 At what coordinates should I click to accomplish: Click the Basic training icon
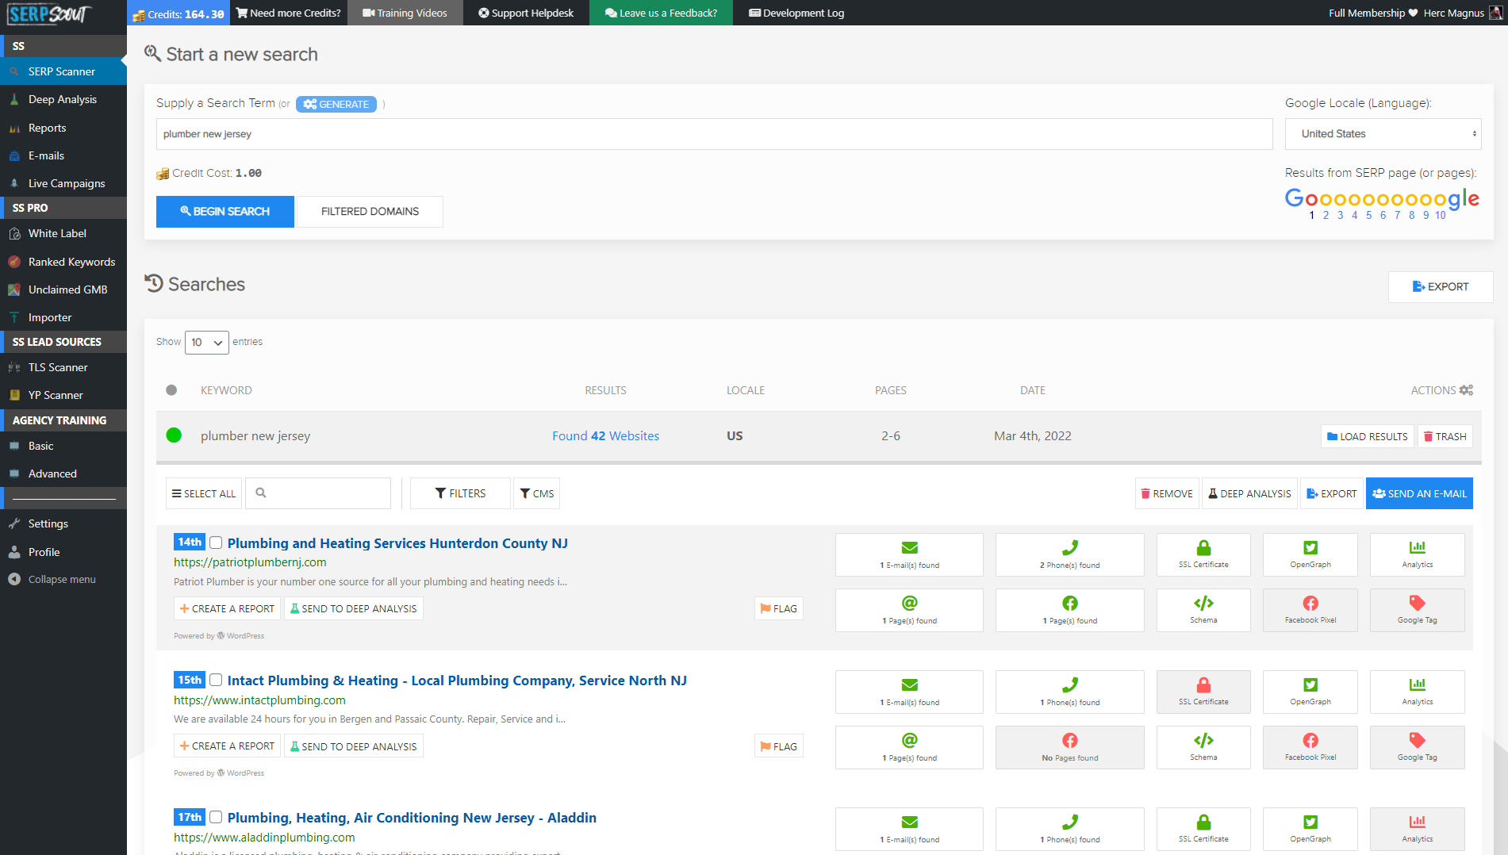click(x=14, y=446)
